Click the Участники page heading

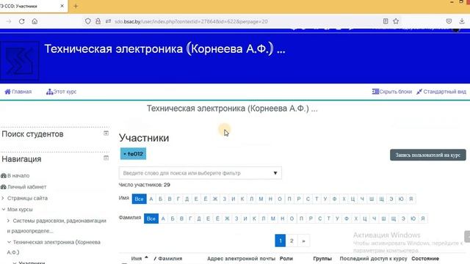click(144, 138)
